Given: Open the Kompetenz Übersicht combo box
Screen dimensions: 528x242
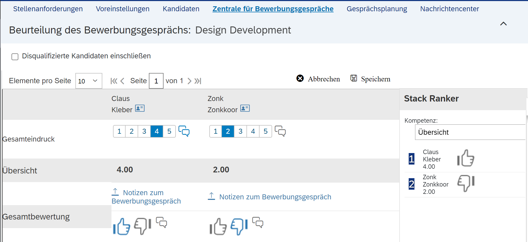Looking at the screenshot, I should pos(470,132).
